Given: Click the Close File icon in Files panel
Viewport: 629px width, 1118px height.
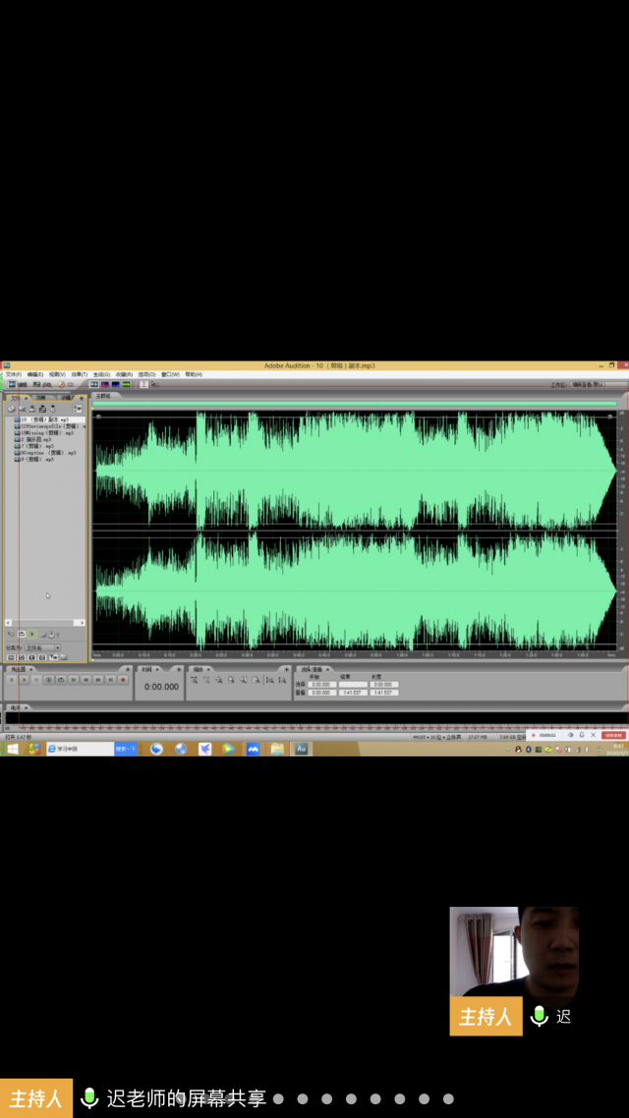Looking at the screenshot, I should [22, 409].
